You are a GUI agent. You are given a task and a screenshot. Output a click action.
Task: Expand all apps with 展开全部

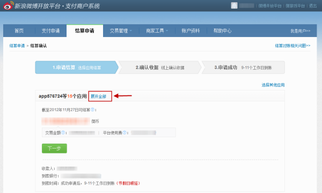(x=98, y=96)
